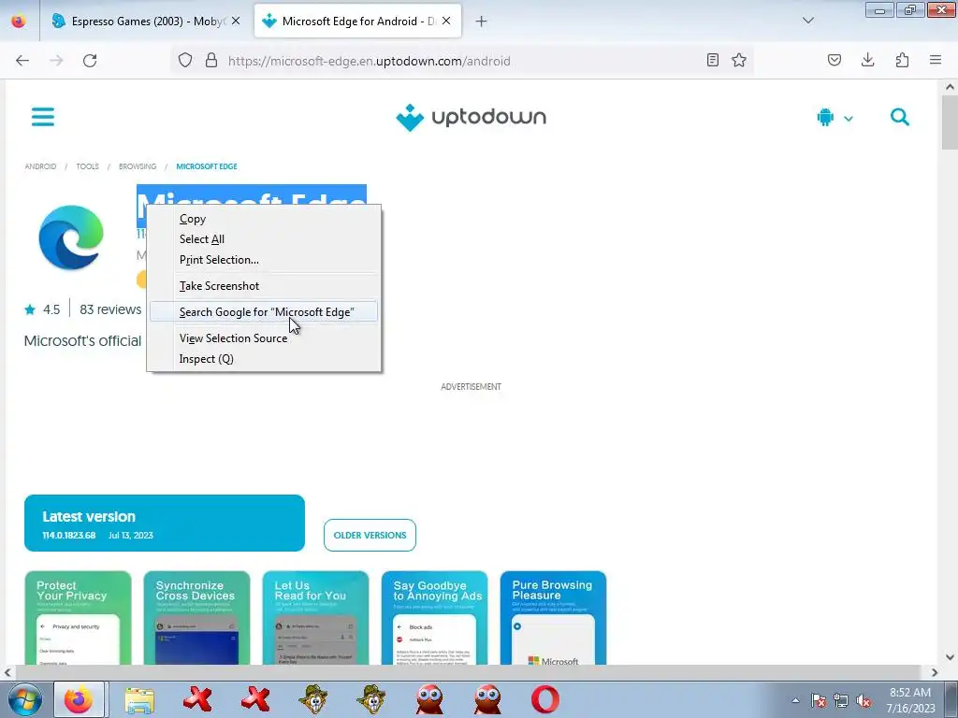Open the Windows Start button
Viewport: 958px width, 718px height.
tap(24, 699)
